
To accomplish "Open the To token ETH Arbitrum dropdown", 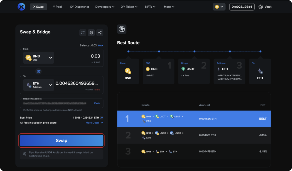I will point(38,85).
